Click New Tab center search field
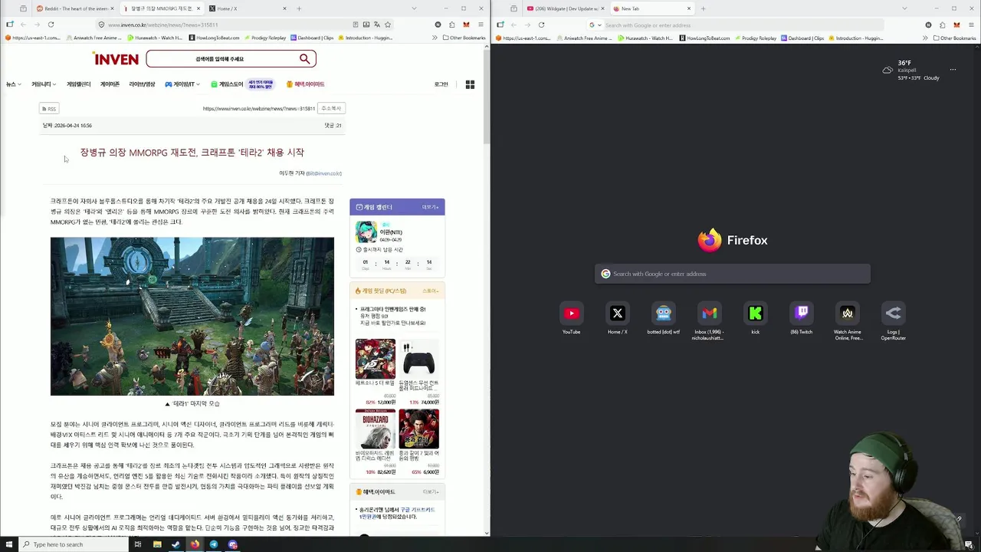This screenshot has width=981, height=552. pos(733,274)
